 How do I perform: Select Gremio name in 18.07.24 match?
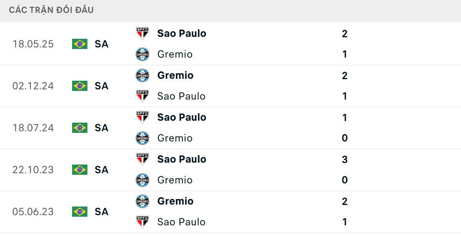coord(175,138)
